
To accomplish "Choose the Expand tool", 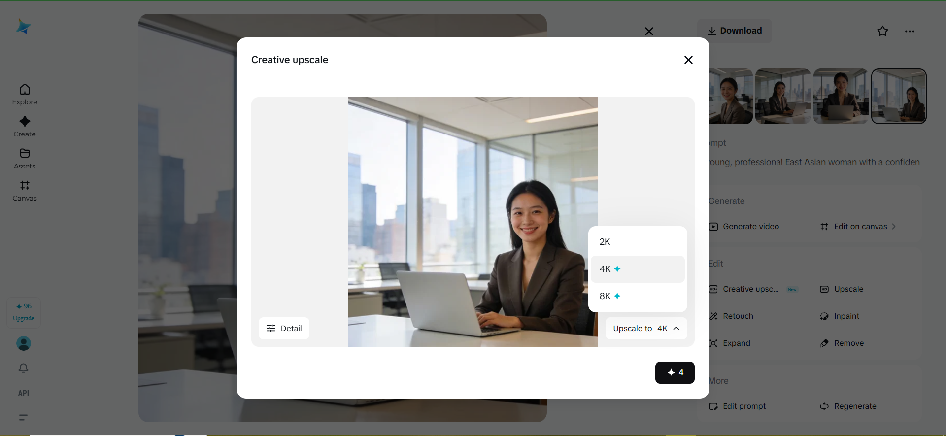I will pos(730,343).
